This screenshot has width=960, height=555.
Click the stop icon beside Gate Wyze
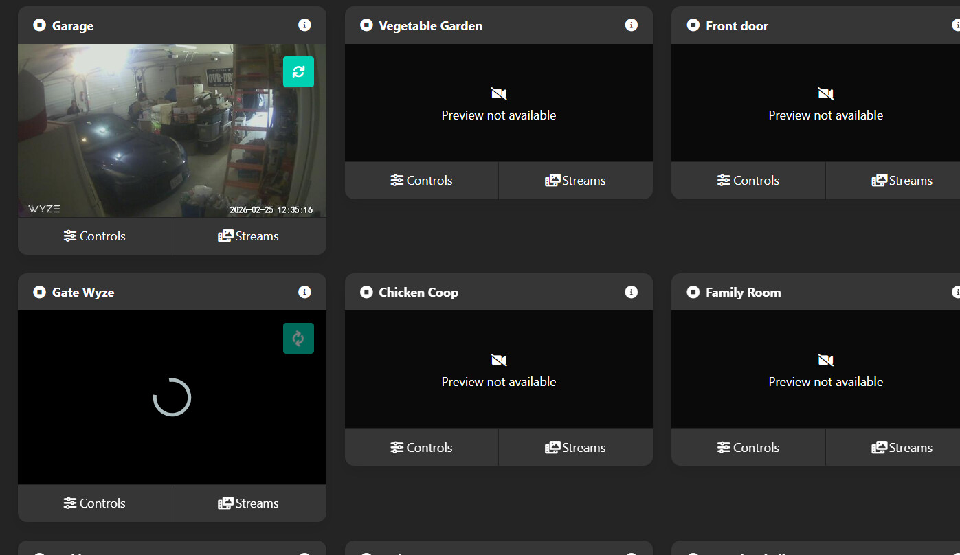39,292
